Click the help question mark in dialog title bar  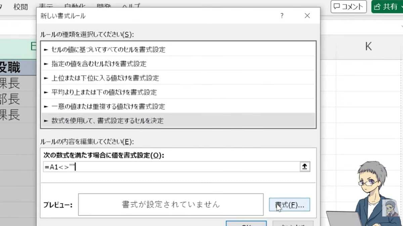(x=282, y=15)
